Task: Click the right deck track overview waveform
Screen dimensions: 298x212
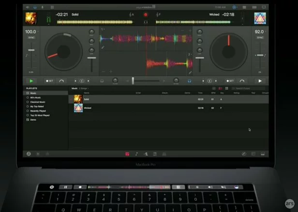Action: (x=194, y=22)
